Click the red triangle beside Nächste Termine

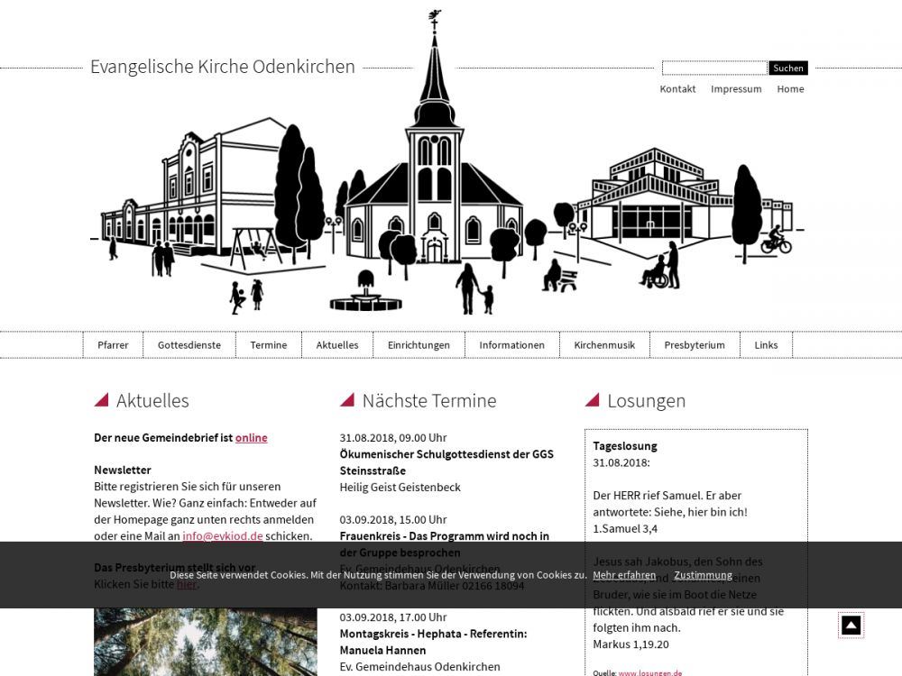tap(347, 400)
